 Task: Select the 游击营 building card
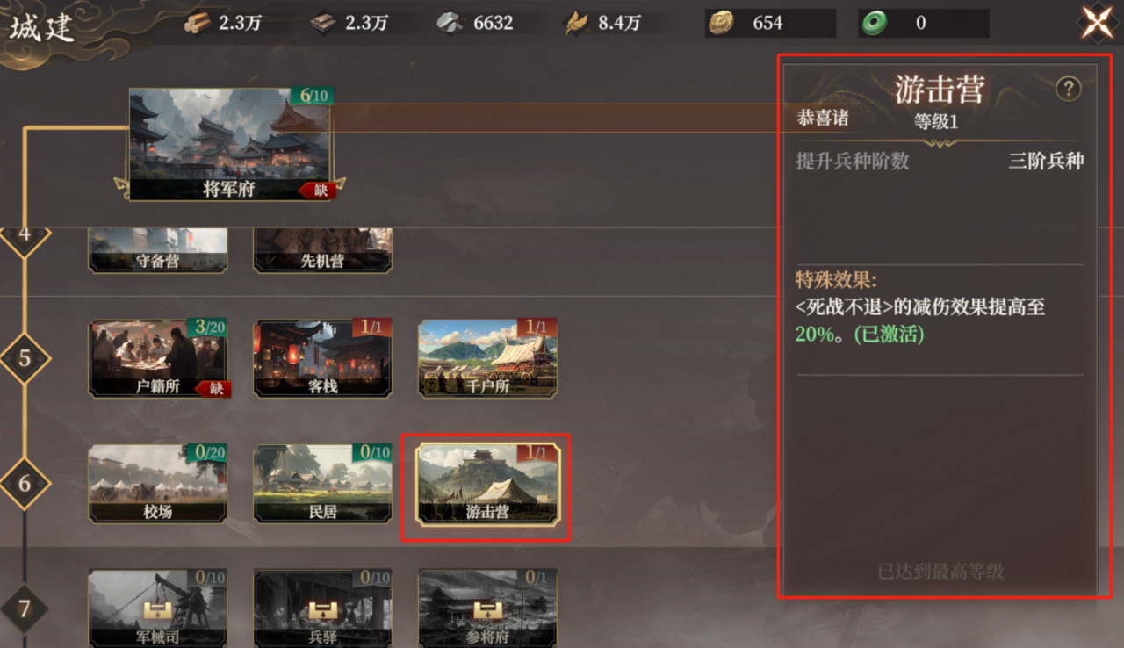click(487, 485)
